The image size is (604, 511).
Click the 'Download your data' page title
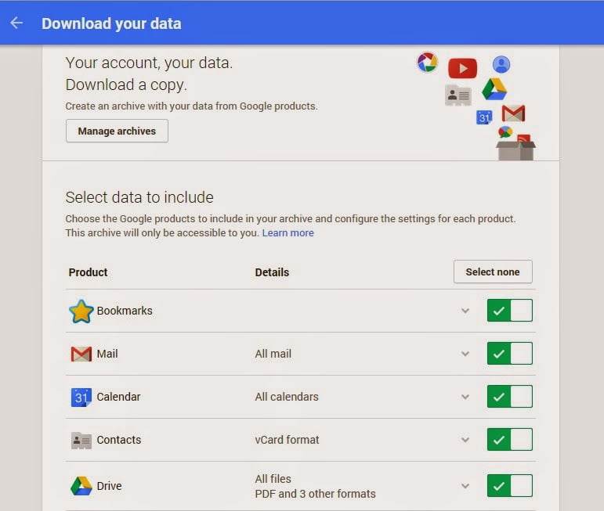[x=111, y=23]
